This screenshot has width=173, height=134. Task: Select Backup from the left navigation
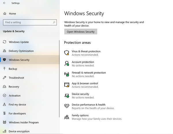click(x=13, y=69)
